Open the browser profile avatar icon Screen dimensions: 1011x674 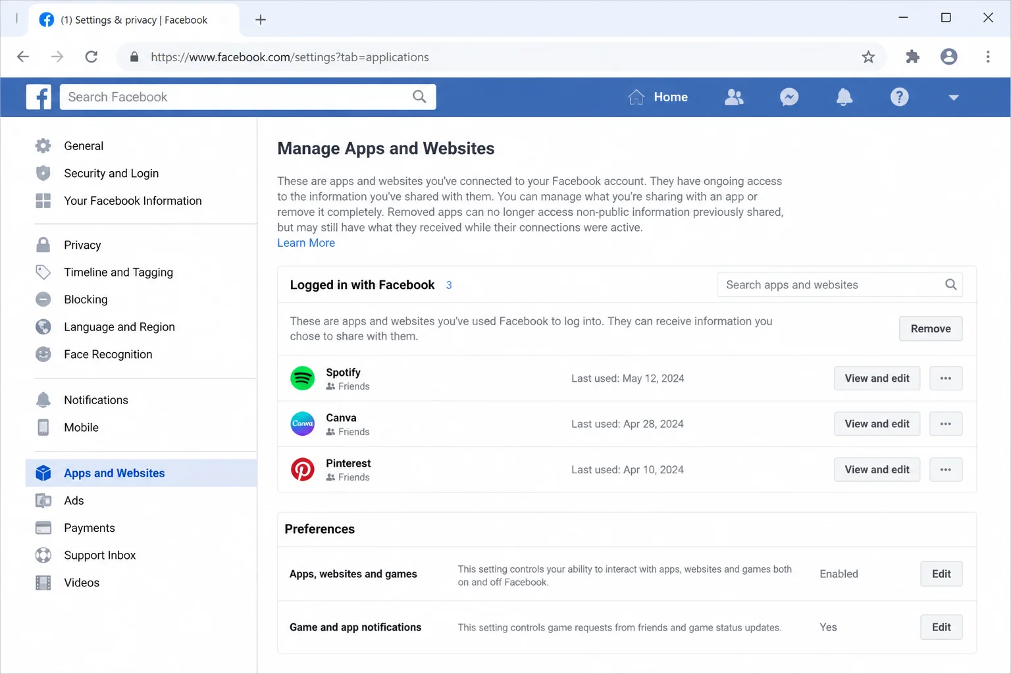948,57
